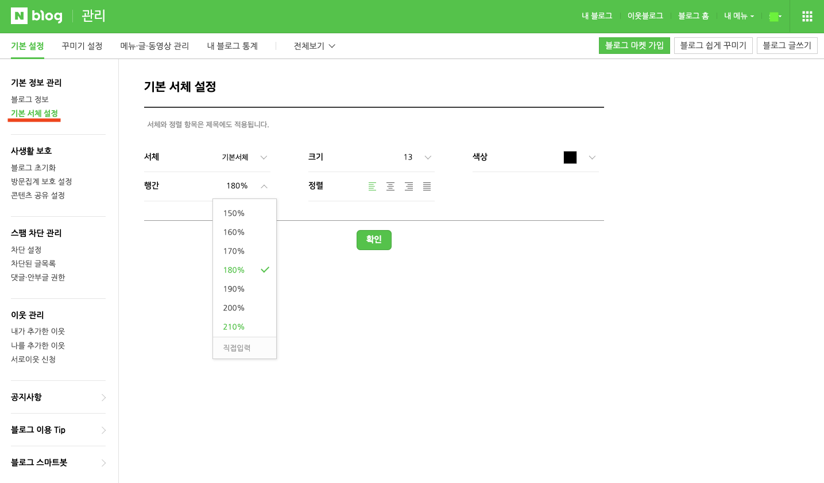
Task: Open 나를 추가한 이웃 in sidebar
Action: pos(38,345)
